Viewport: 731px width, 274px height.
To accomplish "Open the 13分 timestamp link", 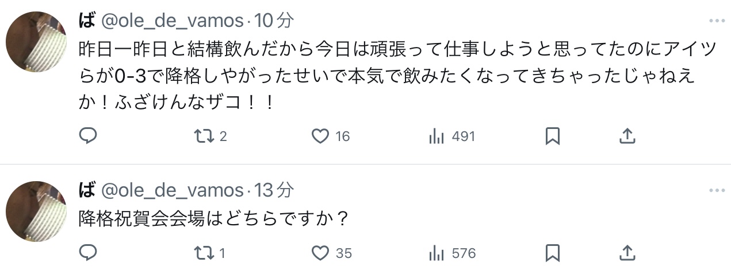I will [x=274, y=190].
